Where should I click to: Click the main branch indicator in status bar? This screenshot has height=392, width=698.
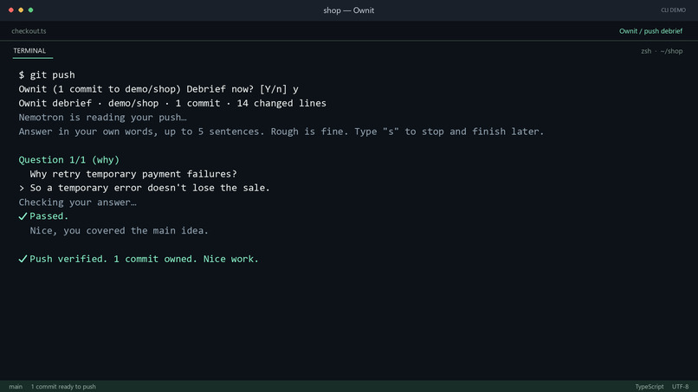point(16,386)
